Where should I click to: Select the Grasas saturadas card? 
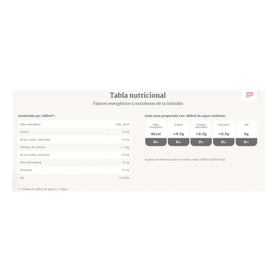point(201,133)
